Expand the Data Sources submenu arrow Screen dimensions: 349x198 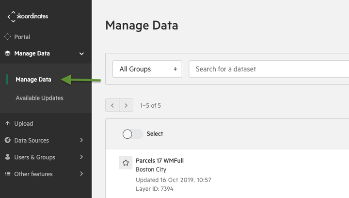click(81, 140)
